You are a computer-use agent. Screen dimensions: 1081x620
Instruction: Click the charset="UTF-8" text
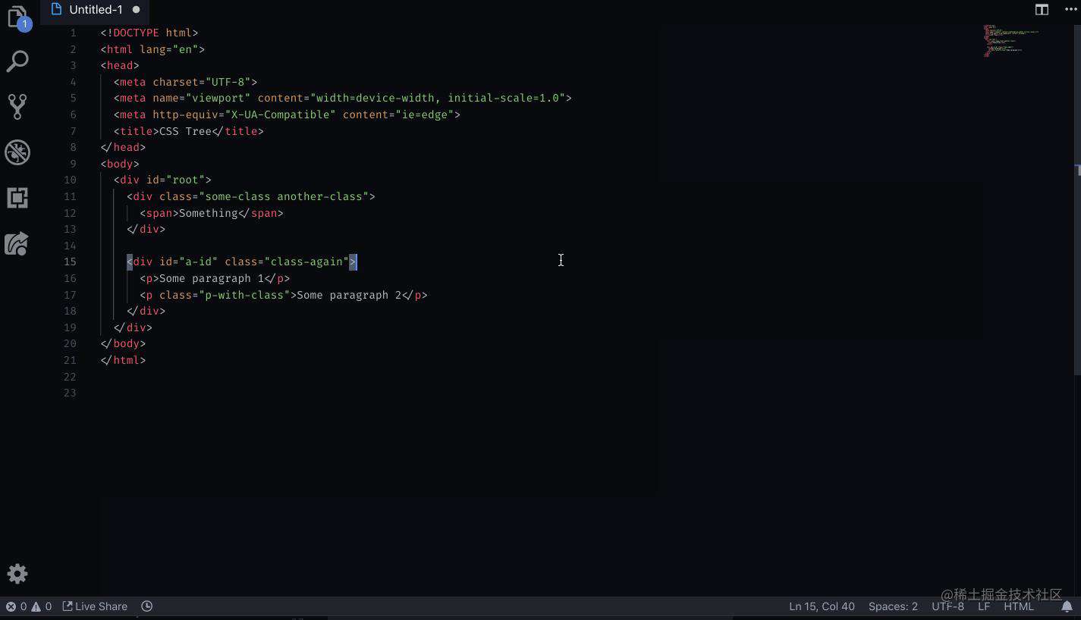tap(202, 82)
